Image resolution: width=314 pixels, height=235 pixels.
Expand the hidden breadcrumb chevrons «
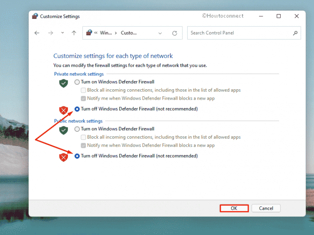[x=96, y=33]
